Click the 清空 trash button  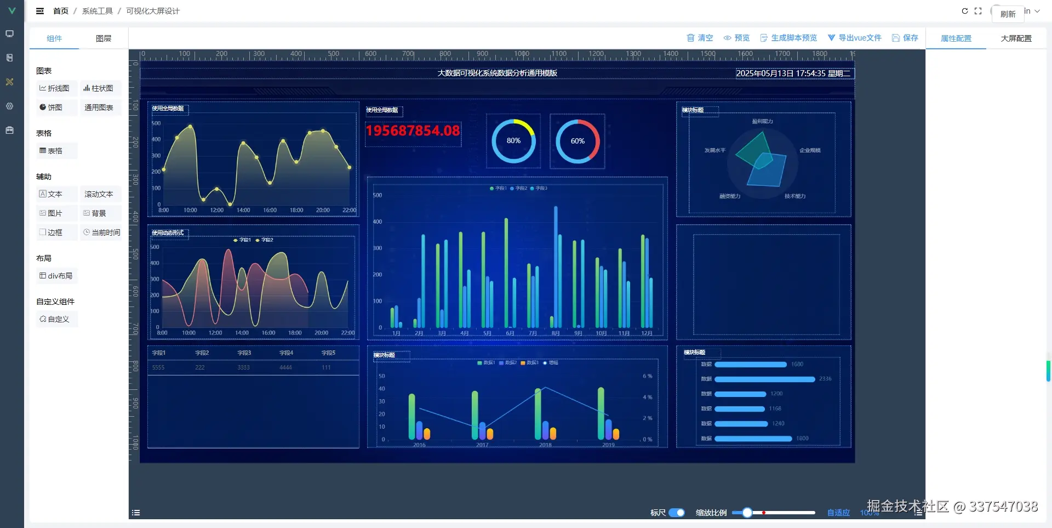click(700, 38)
